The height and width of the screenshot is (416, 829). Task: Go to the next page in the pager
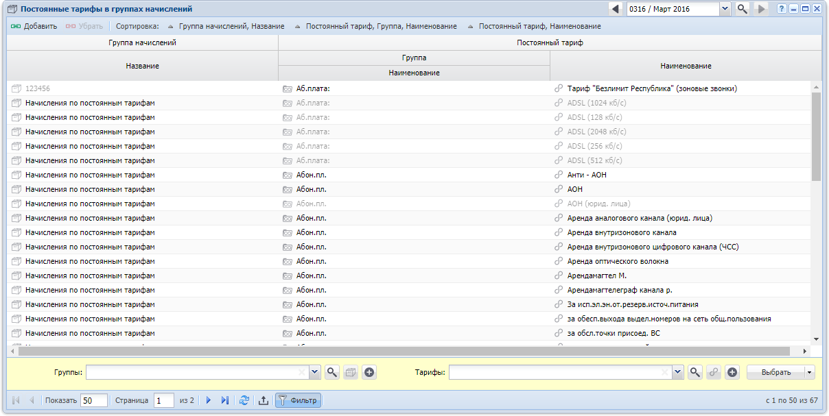pyautogui.click(x=209, y=400)
